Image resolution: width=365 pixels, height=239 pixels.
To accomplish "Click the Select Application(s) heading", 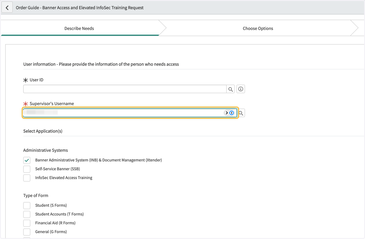I will click(x=43, y=131).
